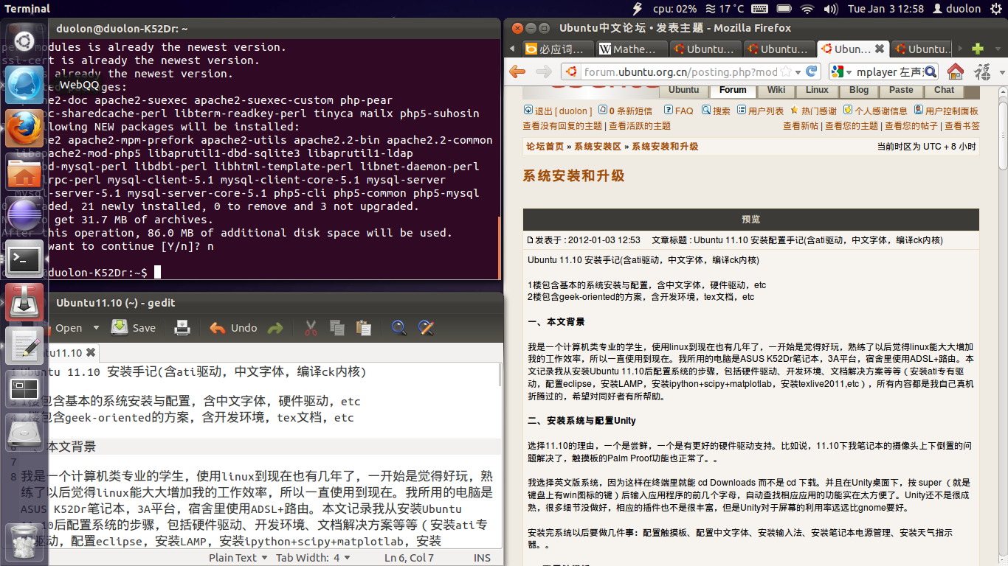Open the Chat site navigation tab
The image size is (1008, 566).
[x=944, y=90]
